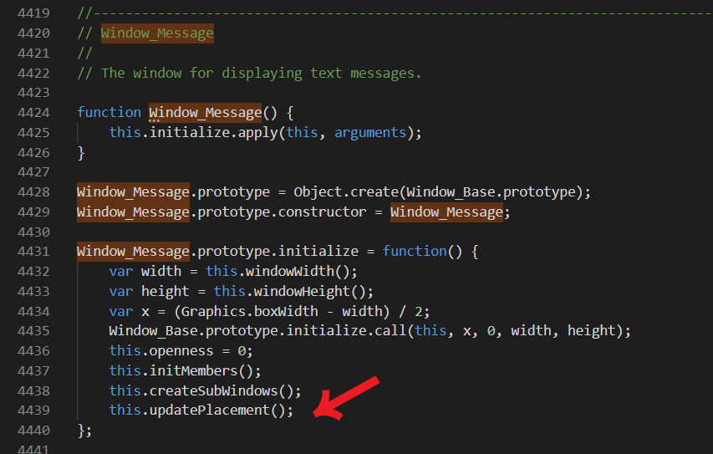
Task: Click line number 4440 in the gutter
Action: point(33,431)
